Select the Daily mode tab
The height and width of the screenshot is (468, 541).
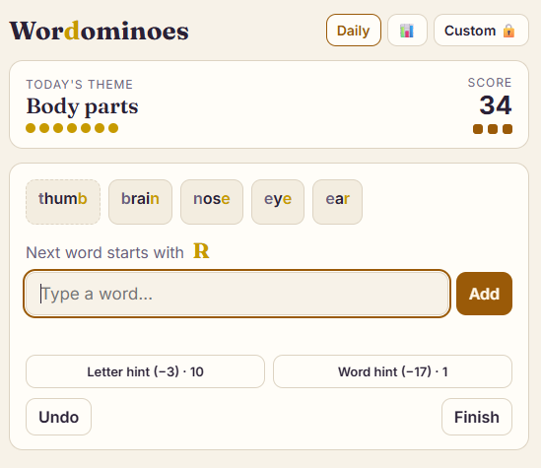coord(354,31)
